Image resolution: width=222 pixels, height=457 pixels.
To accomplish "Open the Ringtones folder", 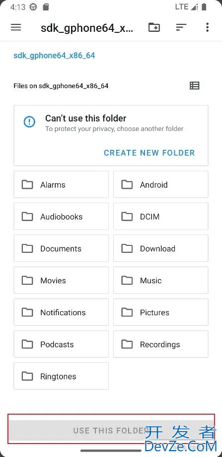I will [x=61, y=376].
